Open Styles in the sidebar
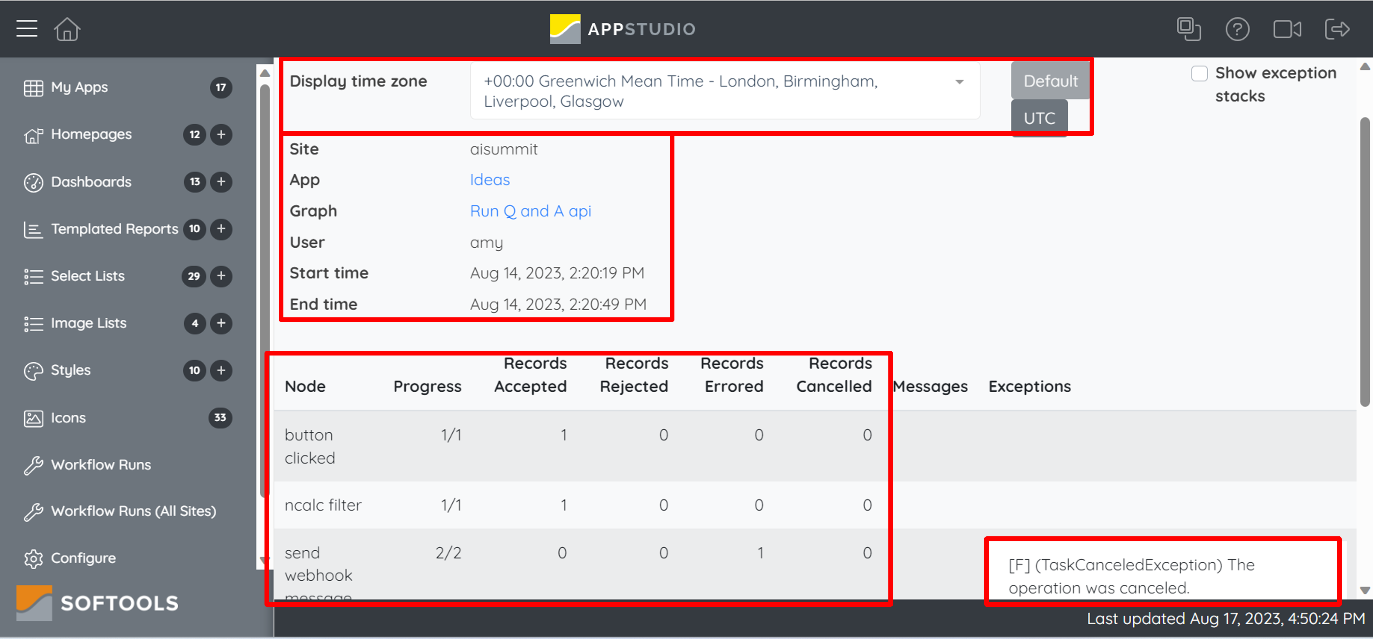Image resolution: width=1373 pixels, height=639 pixels. pos(70,370)
